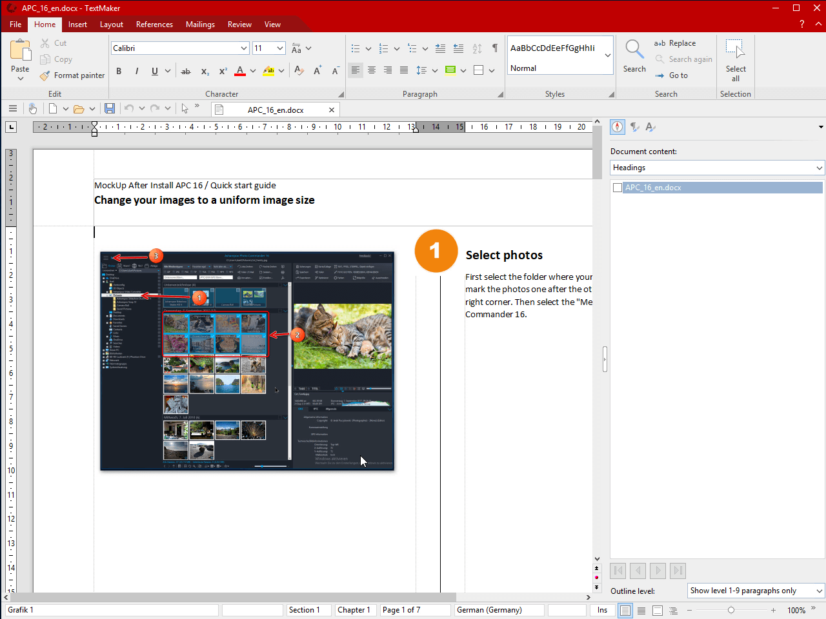The height and width of the screenshot is (619, 826).
Task: Click the touch mode hand icon
Action: [x=32, y=109]
